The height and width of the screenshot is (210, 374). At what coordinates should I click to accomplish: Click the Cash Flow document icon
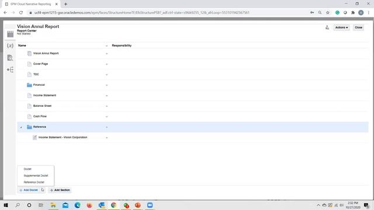tap(29, 116)
